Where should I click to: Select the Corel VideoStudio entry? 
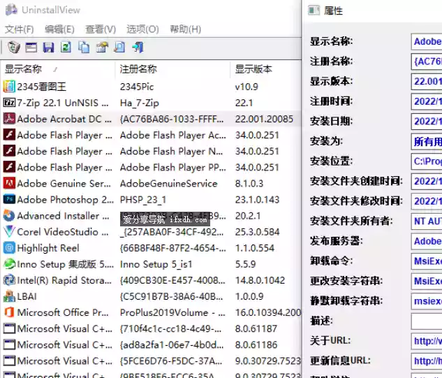point(63,232)
